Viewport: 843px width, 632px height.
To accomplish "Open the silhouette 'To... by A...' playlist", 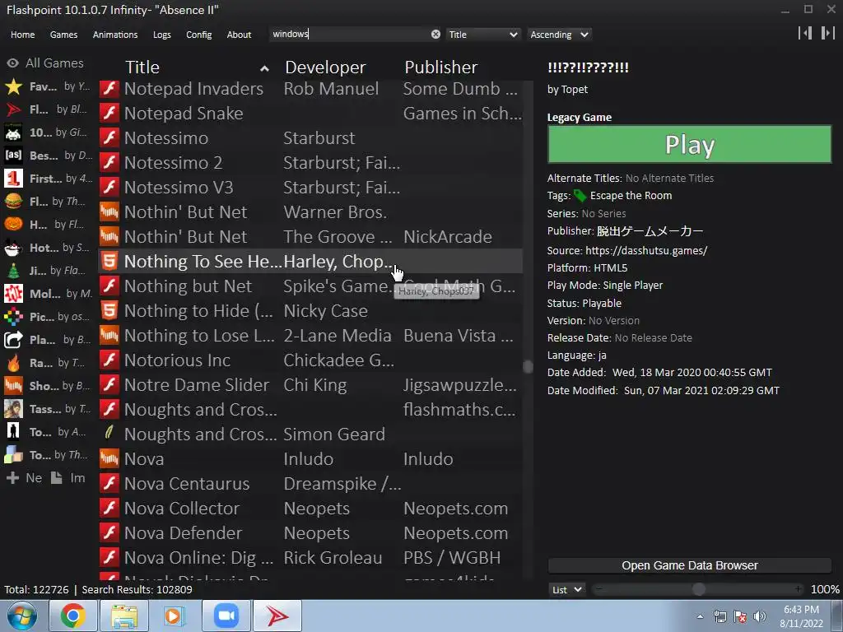I will [x=47, y=431].
